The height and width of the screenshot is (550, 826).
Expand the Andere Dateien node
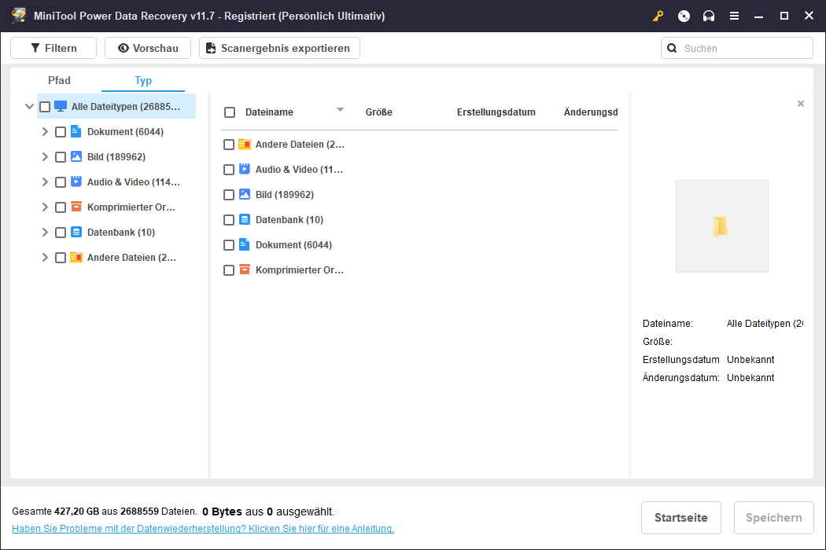[45, 258]
